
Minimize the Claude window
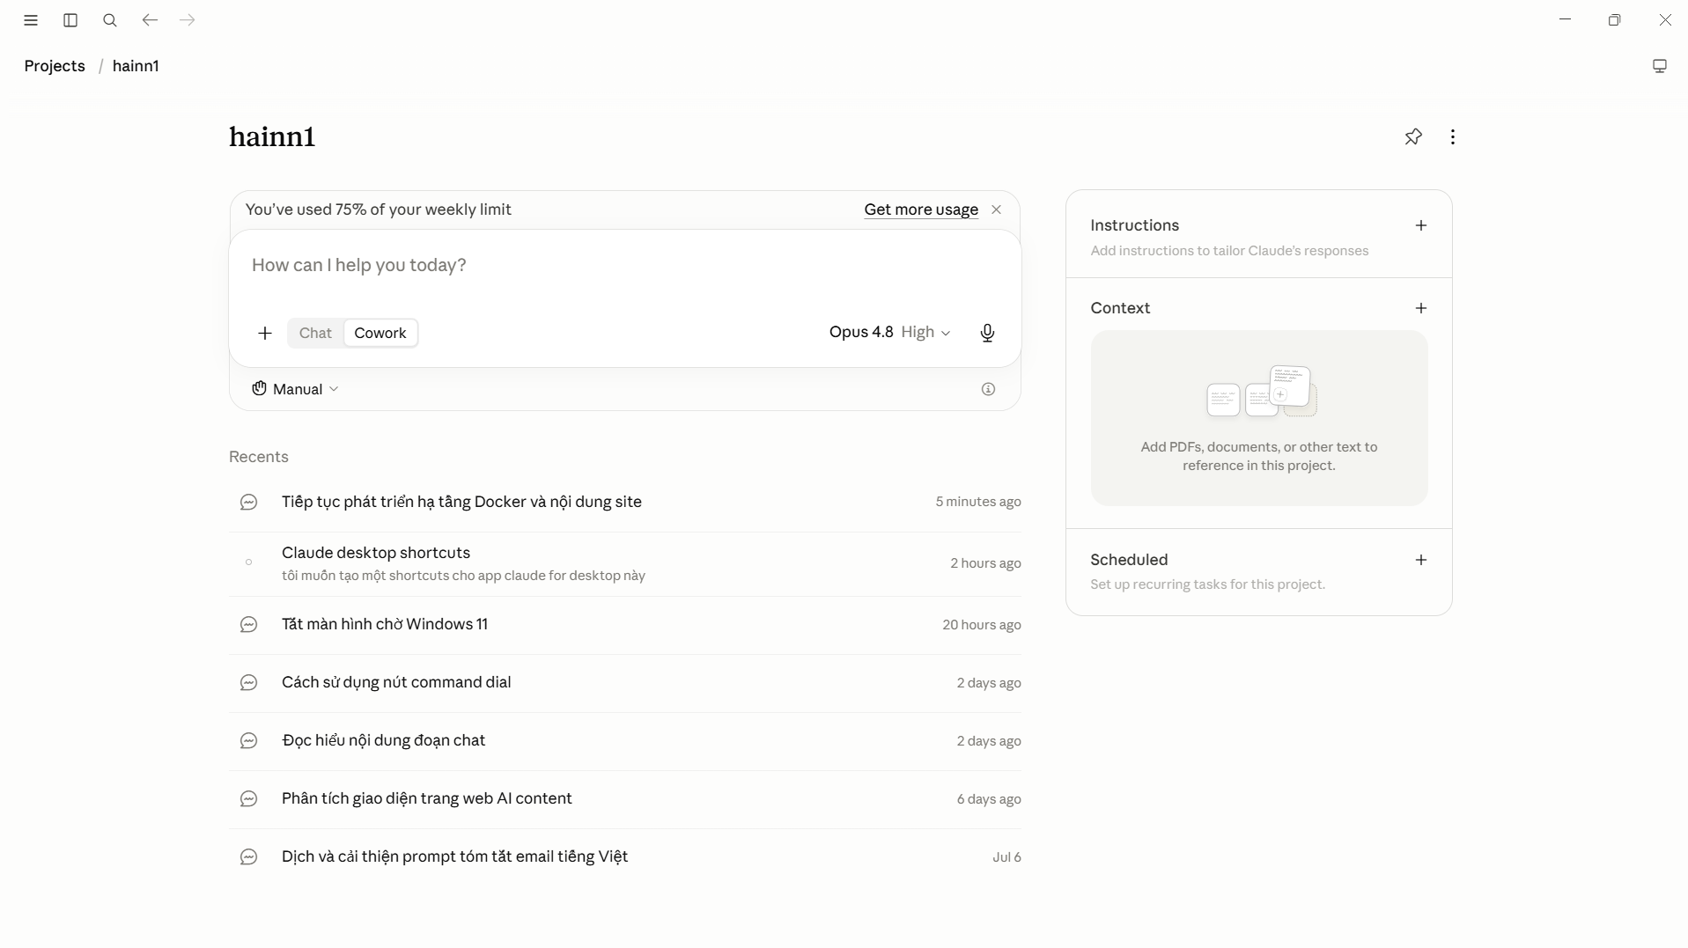[x=1565, y=19]
